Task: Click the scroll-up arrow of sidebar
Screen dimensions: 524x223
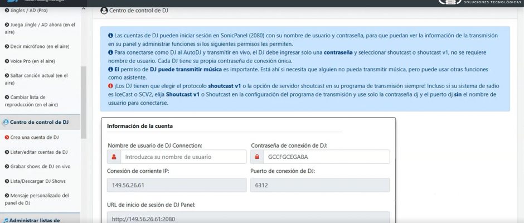Action: [x=84, y=9]
